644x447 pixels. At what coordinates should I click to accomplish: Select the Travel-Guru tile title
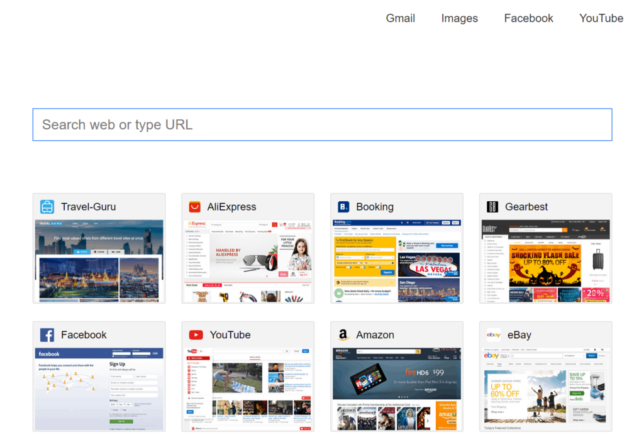point(88,207)
